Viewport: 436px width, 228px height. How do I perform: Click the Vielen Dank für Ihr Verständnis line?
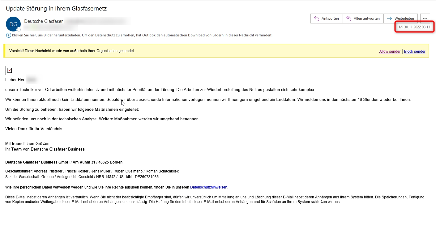34,129
